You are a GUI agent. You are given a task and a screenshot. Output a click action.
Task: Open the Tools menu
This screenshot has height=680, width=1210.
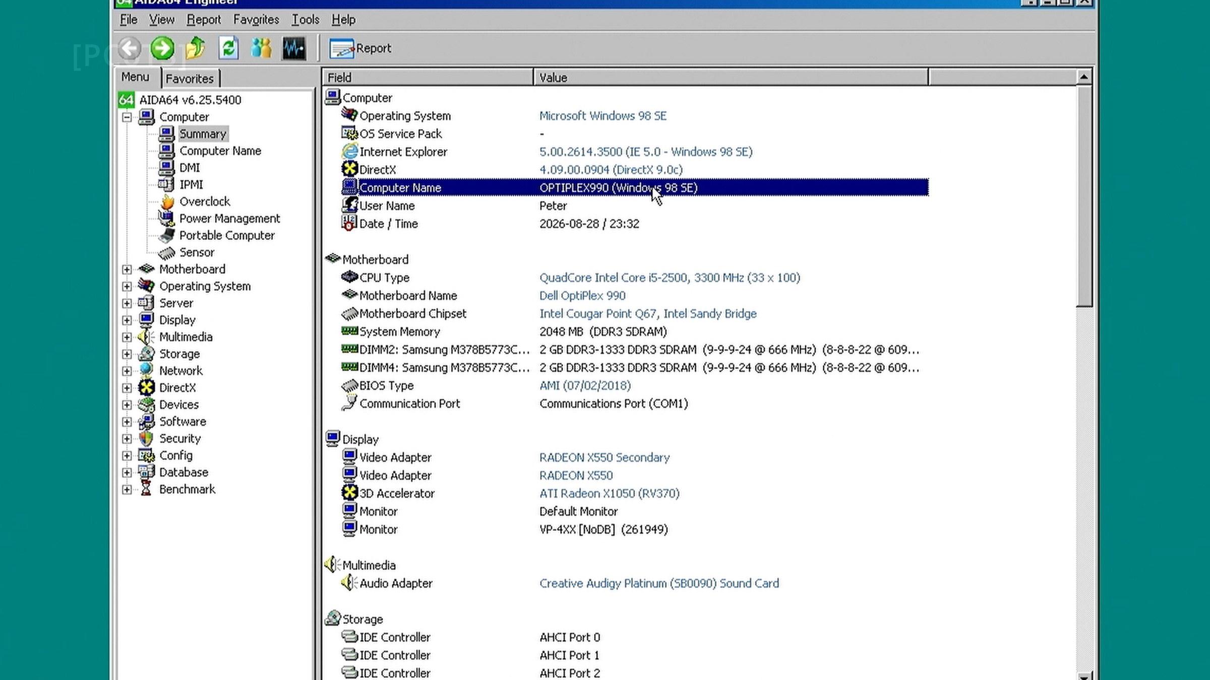305,20
